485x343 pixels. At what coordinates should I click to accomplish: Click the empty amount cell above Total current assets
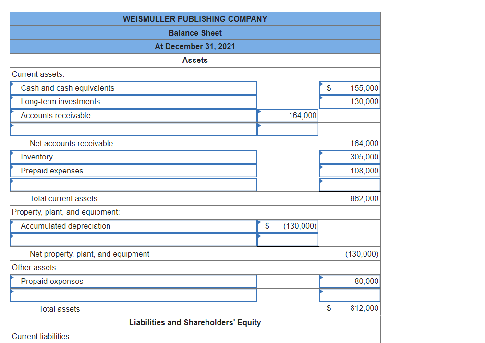coord(349,184)
